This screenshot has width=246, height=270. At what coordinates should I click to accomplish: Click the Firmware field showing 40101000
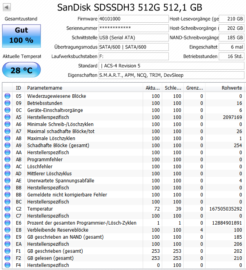[x=133, y=19]
